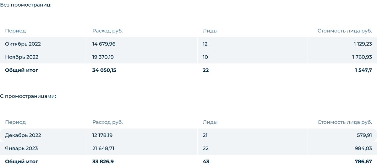Select the Ноябрь 2022 period cell

(22, 57)
